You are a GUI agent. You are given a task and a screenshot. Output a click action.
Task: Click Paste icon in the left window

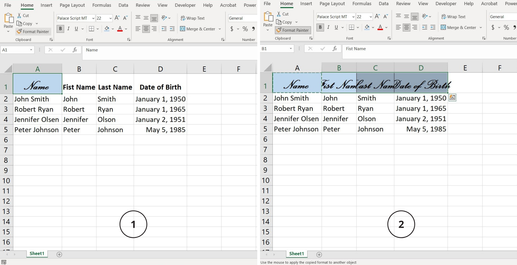coord(8,18)
